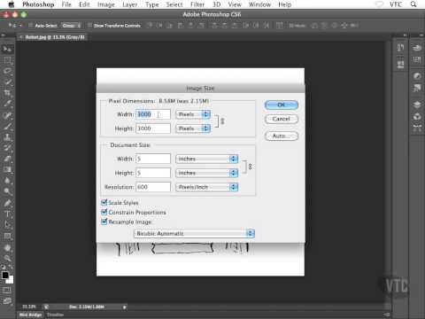The image size is (425, 319).
Task: Open the Filter menu
Action: click(197, 4)
